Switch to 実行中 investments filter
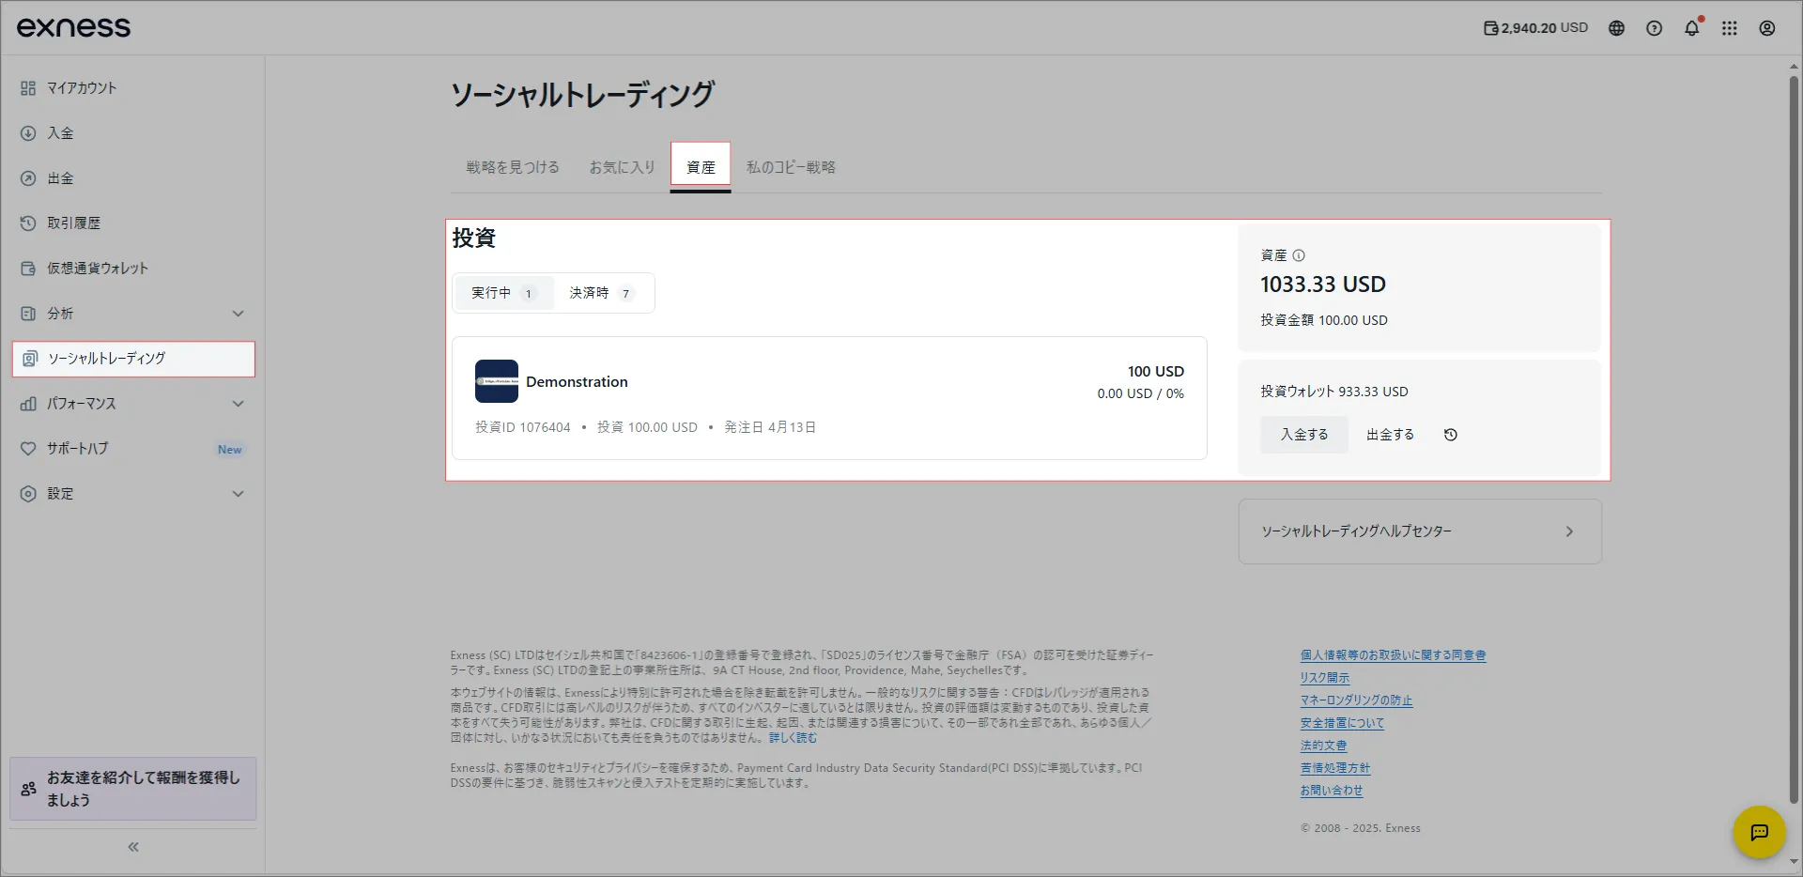The height and width of the screenshot is (877, 1803). [503, 293]
